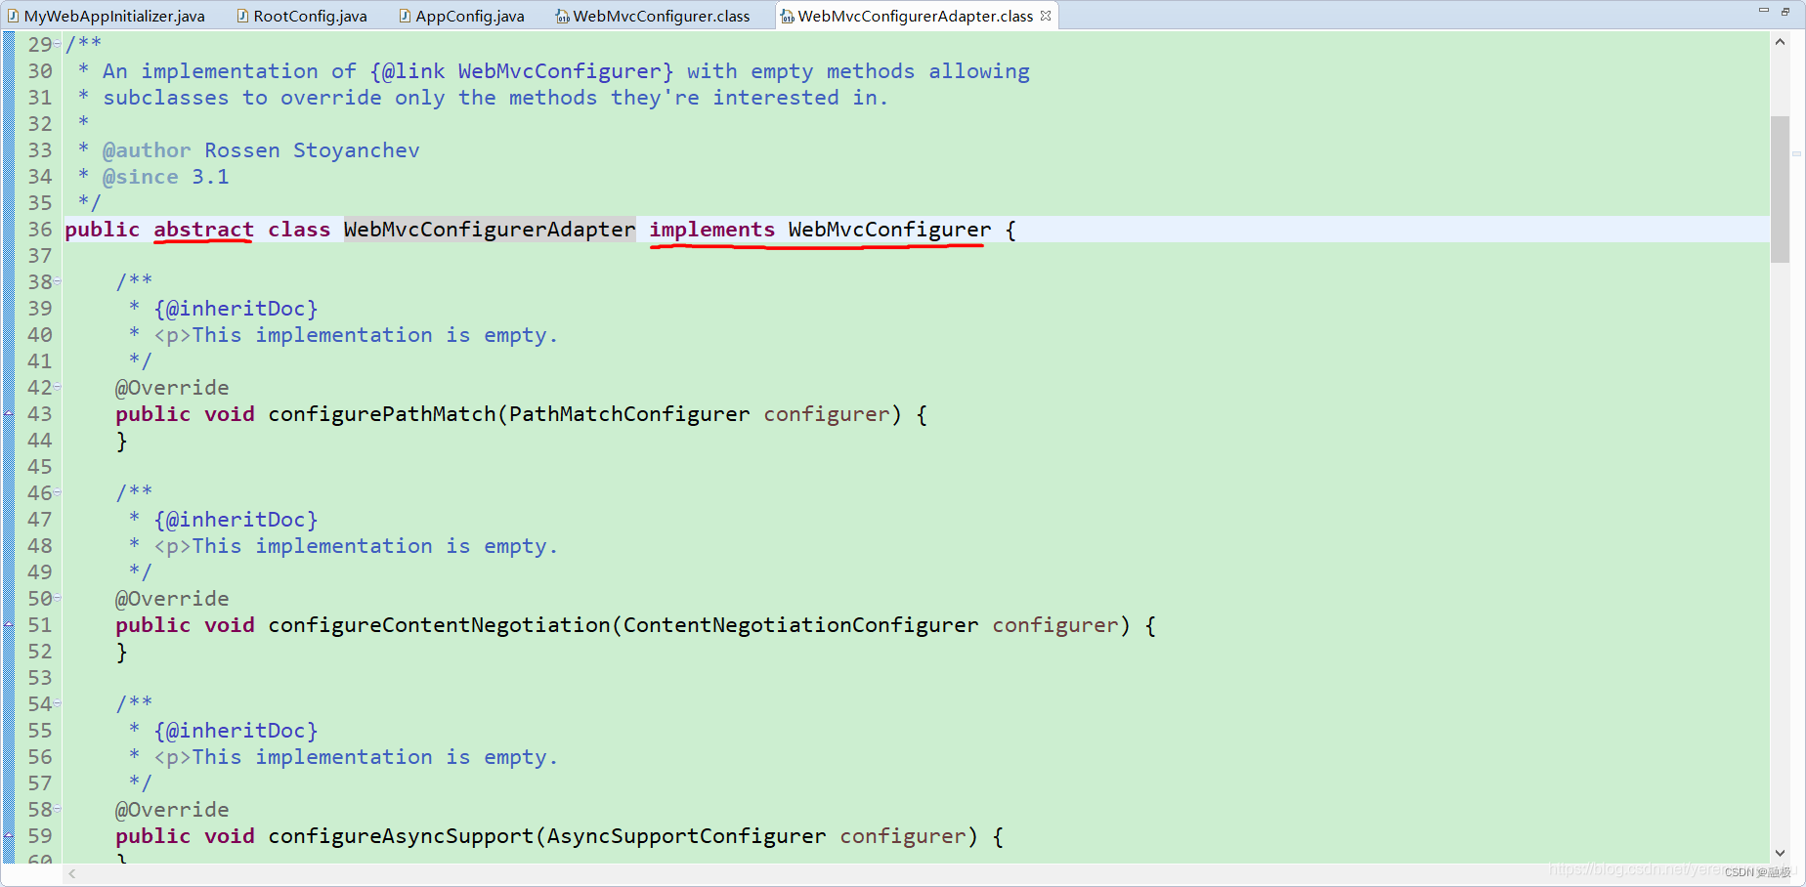Fold the configureAsyncSupport method at line 58
The width and height of the screenshot is (1806, 887).
[x=58, y=809]
